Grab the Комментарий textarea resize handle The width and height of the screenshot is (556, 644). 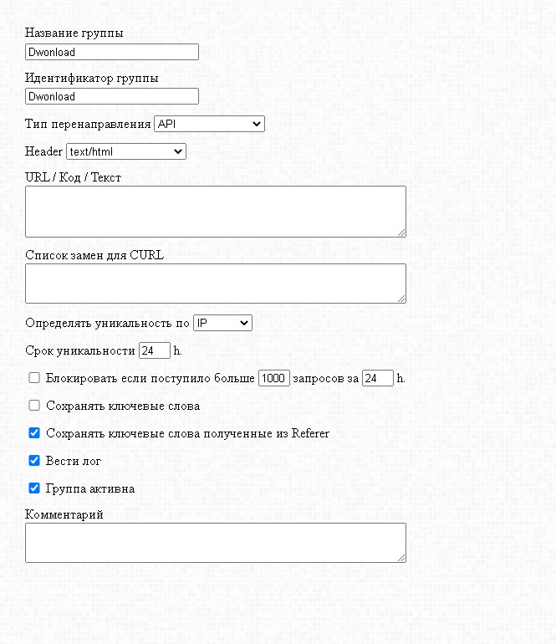402,558
